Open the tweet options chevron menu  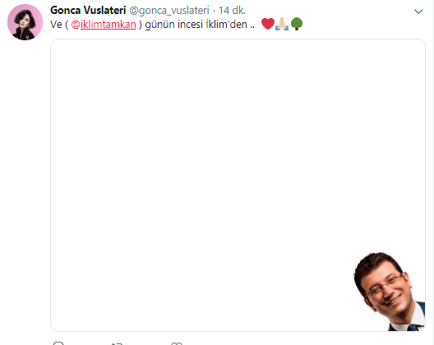[418, 11]
